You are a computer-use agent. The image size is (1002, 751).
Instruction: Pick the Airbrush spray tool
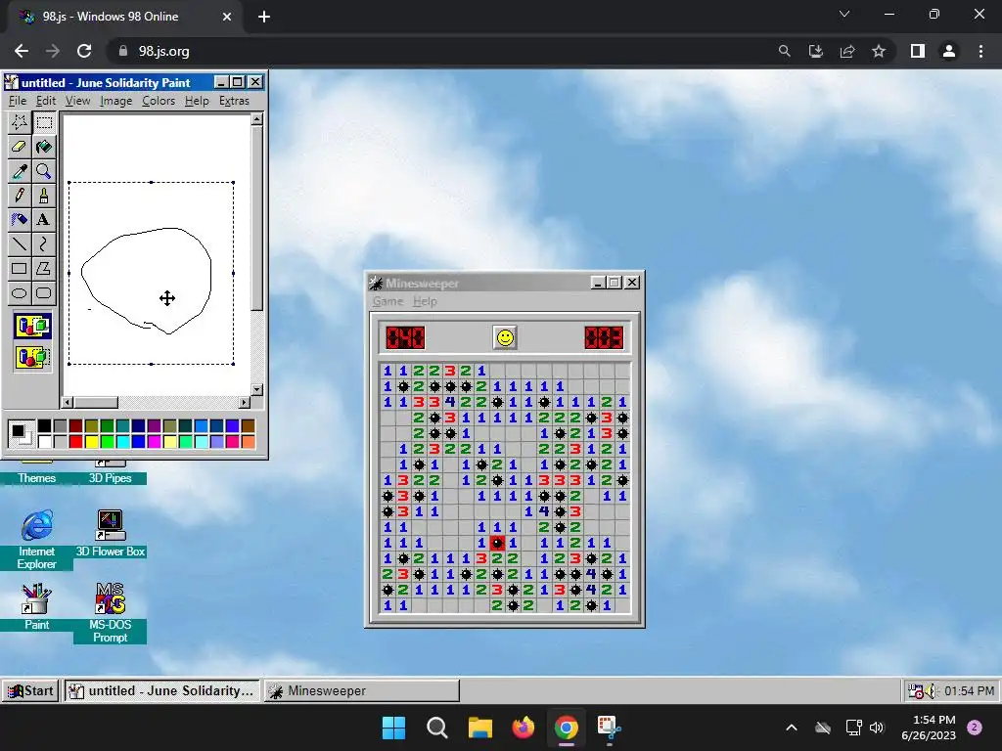pyautogui.click(x=20, y=220)
